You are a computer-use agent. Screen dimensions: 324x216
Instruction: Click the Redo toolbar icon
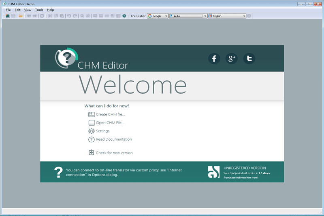pyautogui.click(x=75, y=16)
